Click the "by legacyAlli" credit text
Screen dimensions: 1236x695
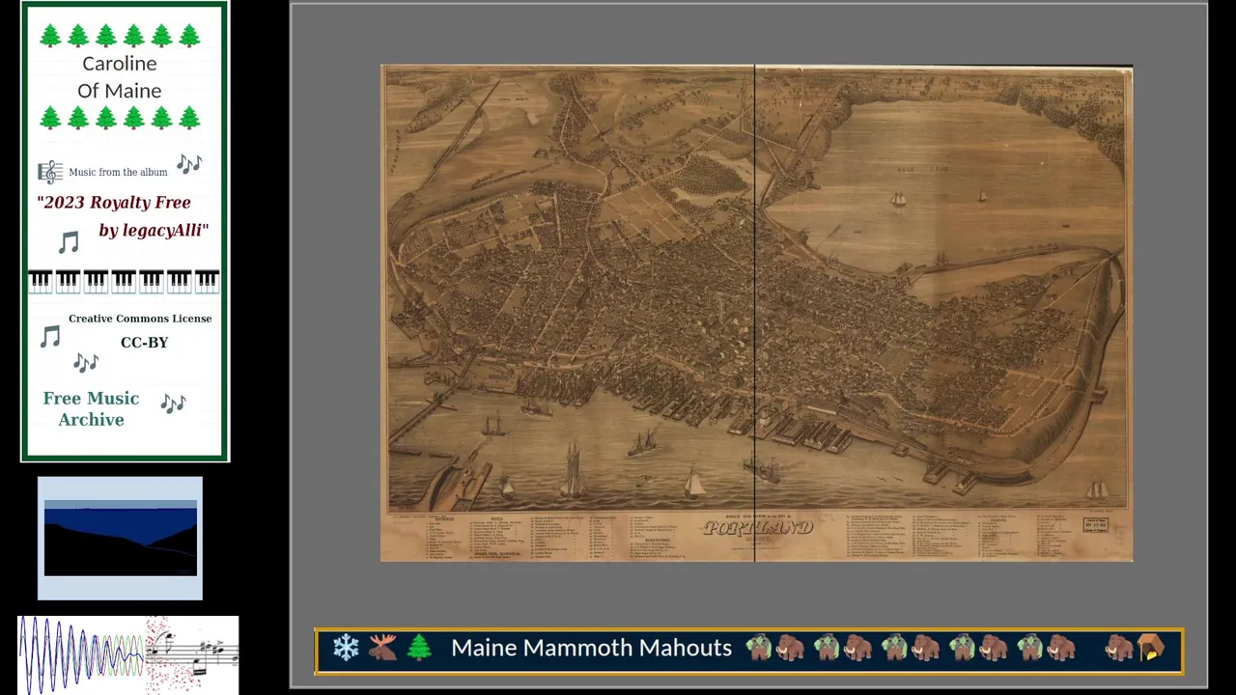(x=154, y=231)
